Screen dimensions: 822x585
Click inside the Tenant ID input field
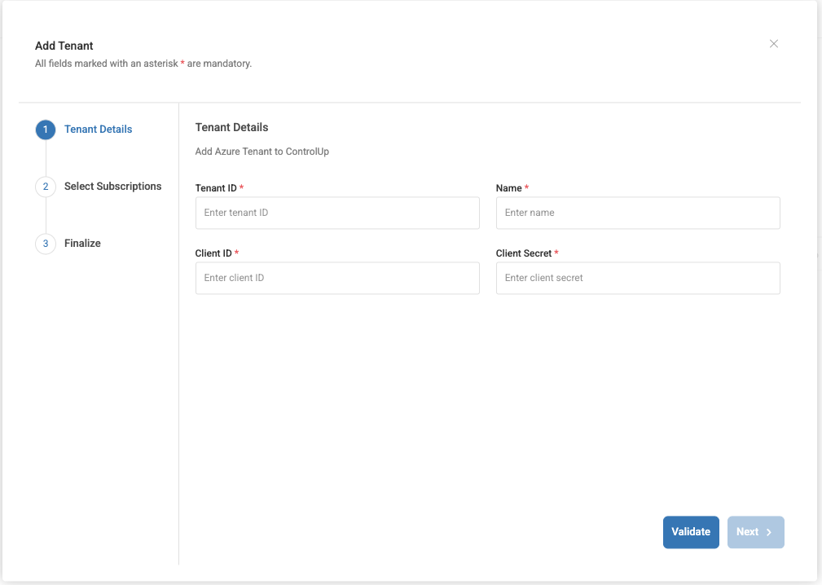pos(336,213)
